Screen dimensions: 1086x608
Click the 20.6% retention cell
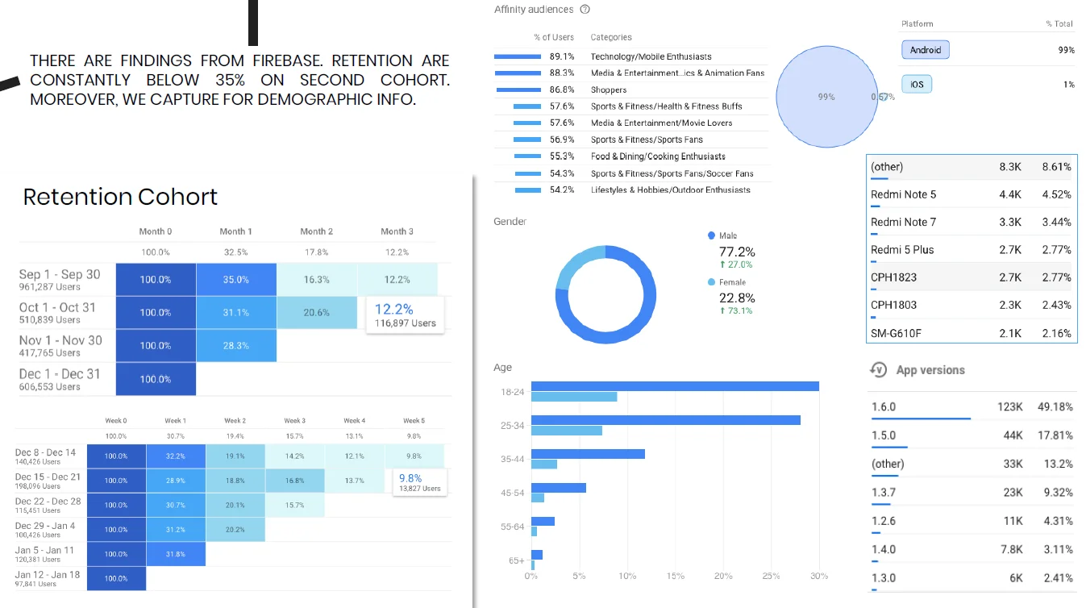coord(317,313)
